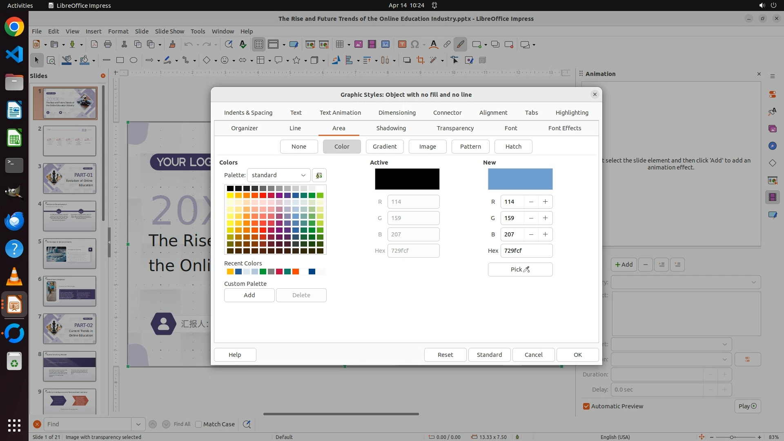This screenshot has width=784, height=441.
Task: Click the Insert Table toolbar icon
Action: click(x=339, y=45)
